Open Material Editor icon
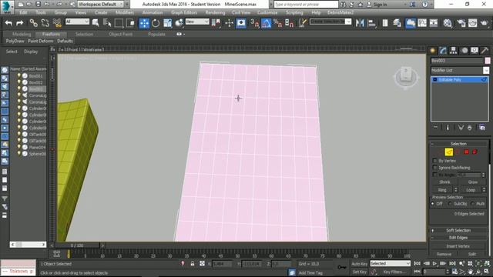Image resolution: width=493 pixels, height=277 pixels. click(448, 23)
